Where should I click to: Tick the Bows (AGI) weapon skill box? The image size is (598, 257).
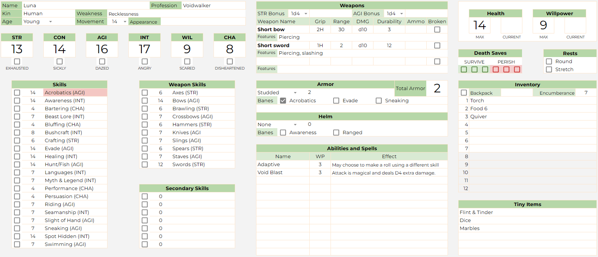click(145, 100)
